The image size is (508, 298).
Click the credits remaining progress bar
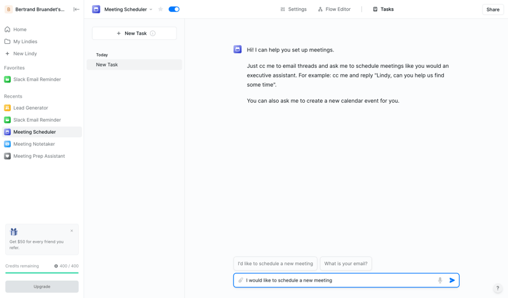[42, 273]
